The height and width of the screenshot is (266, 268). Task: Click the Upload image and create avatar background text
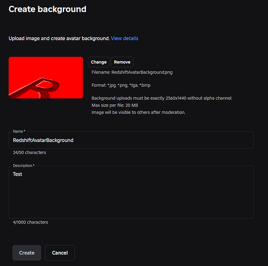59,38
